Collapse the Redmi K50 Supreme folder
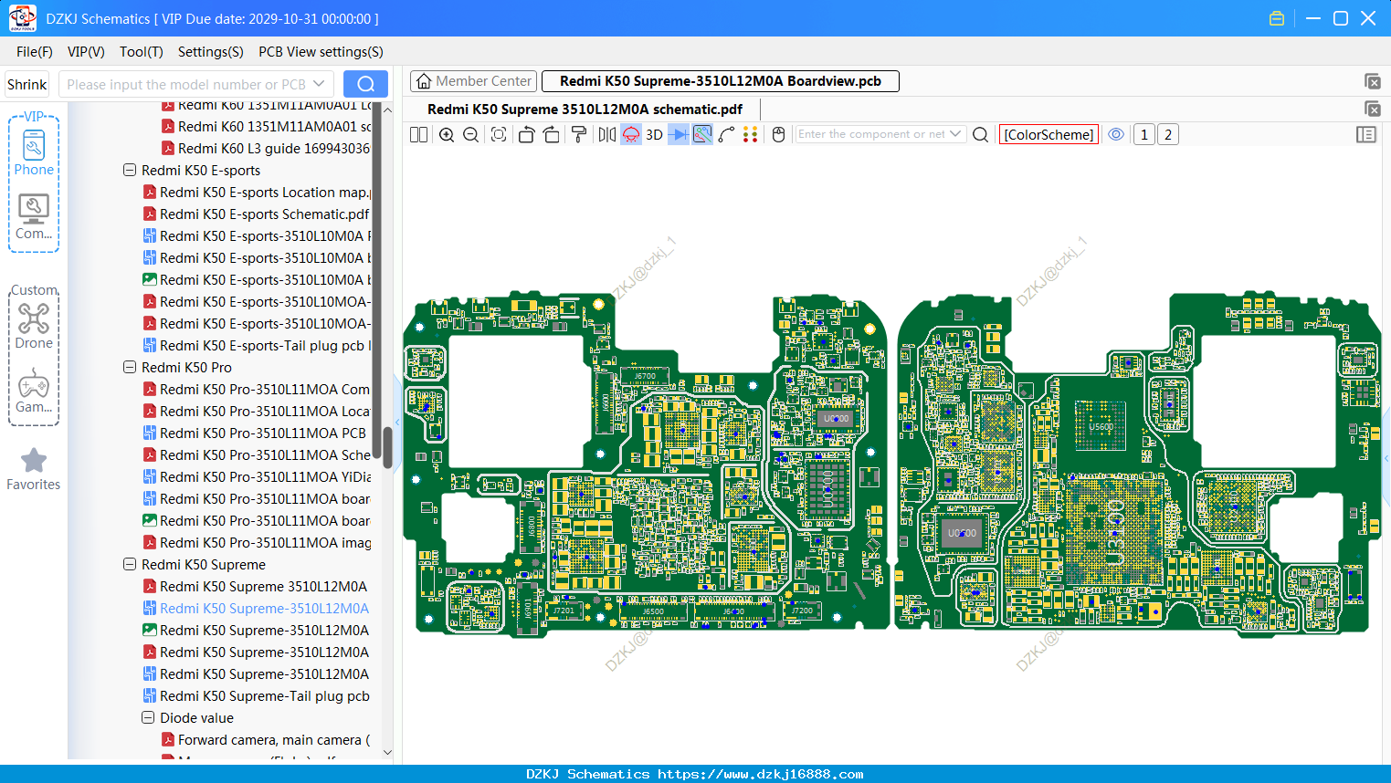The image size is (1391, 783). tap(130, 564)
